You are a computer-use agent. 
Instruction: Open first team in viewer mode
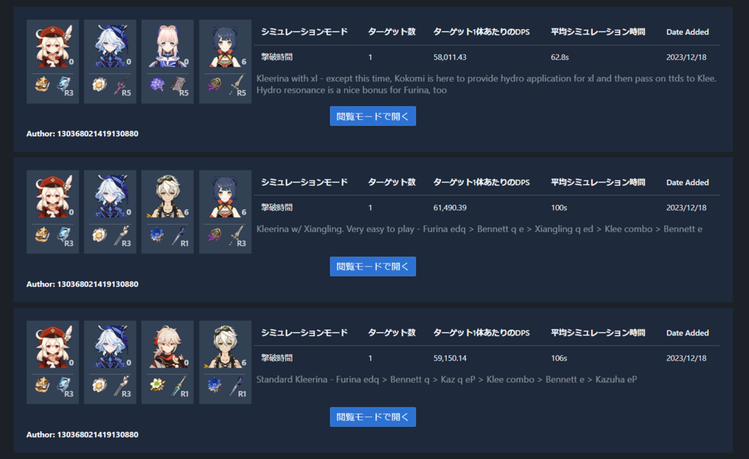click(372, 116)
